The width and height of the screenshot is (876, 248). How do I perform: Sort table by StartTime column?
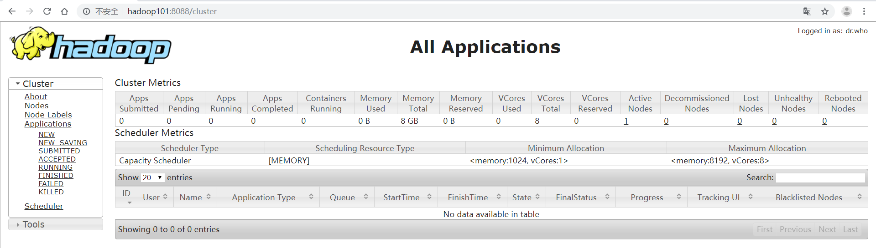pos(406,197)
